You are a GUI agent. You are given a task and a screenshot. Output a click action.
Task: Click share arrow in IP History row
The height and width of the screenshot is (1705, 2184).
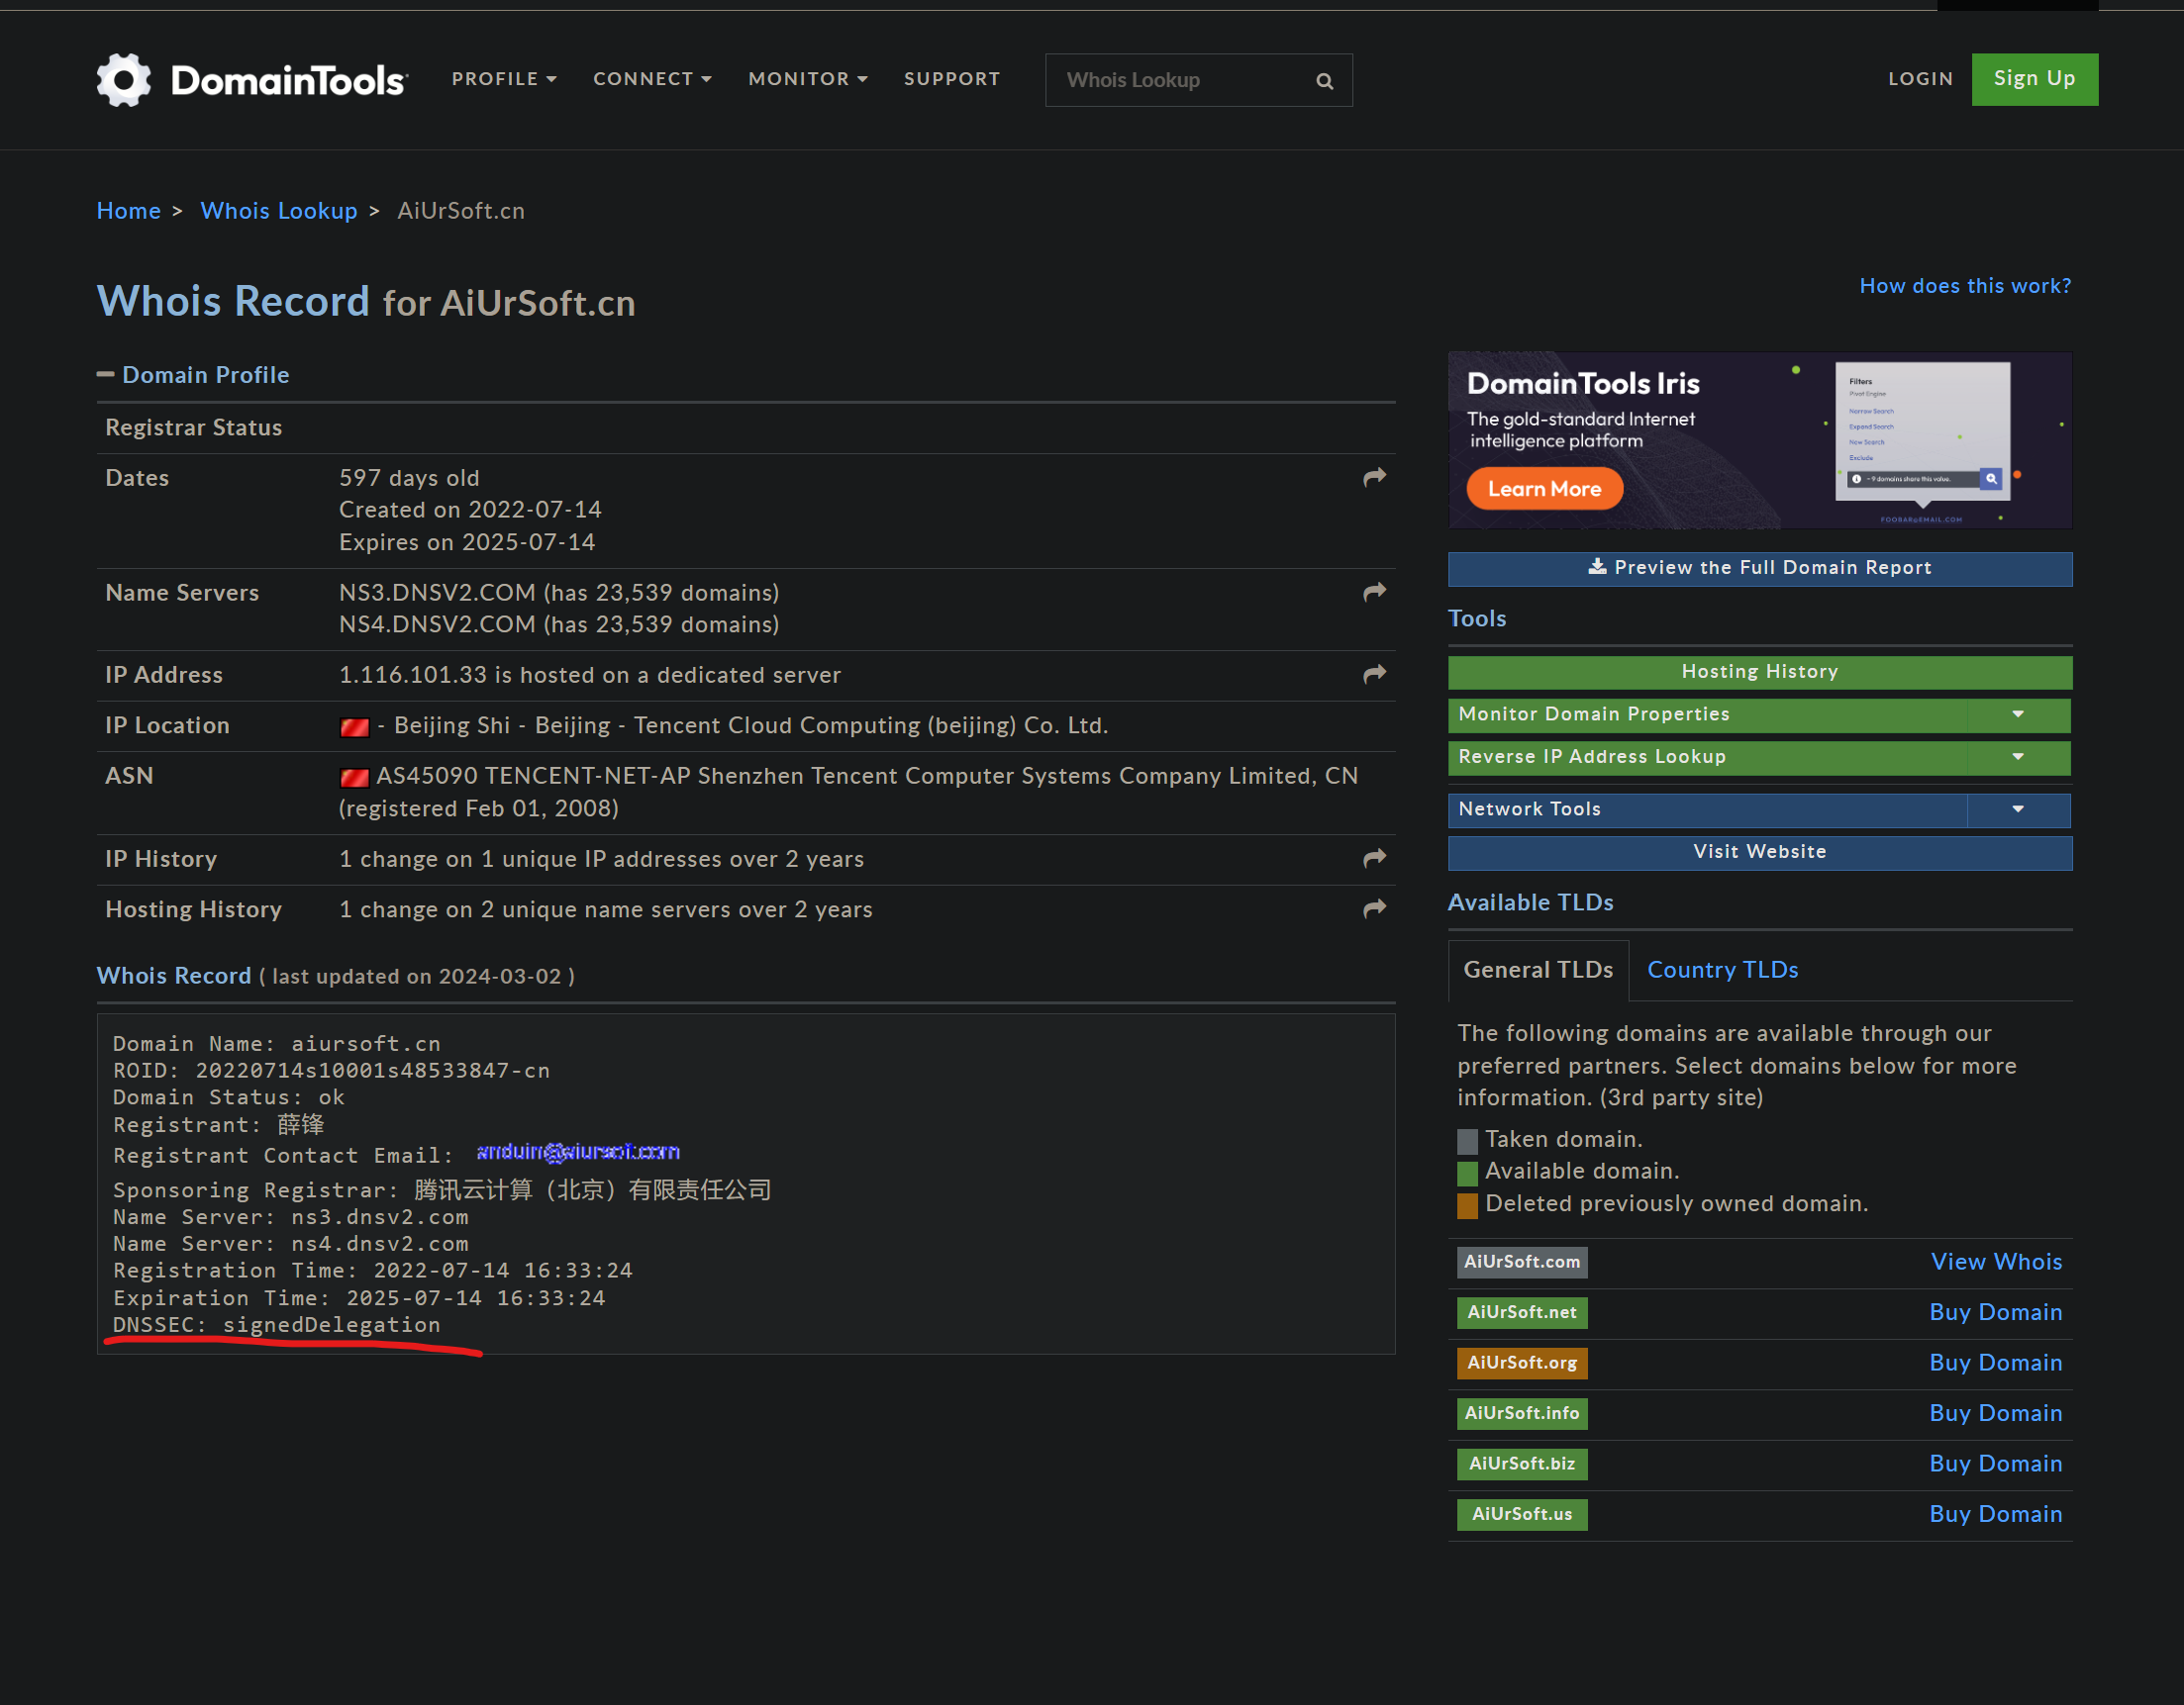(x=1374, y=859)
